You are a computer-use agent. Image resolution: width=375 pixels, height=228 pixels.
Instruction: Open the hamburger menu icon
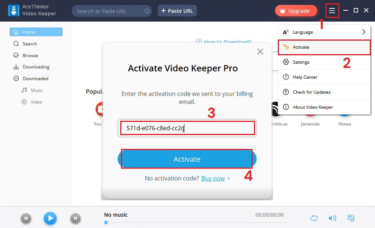(x=332, y=10)
